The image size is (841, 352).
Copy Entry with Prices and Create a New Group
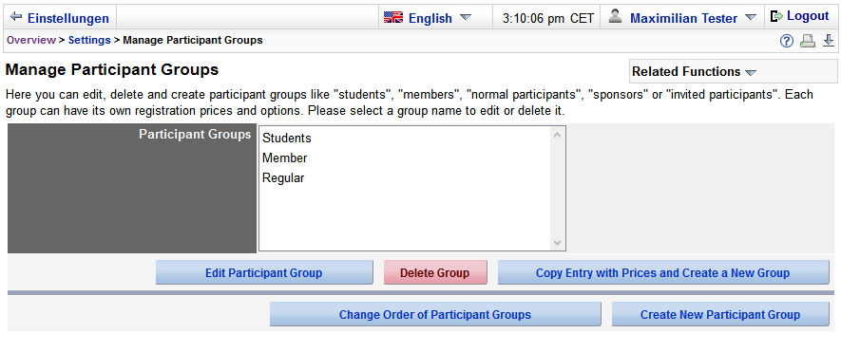click(663, 272)
